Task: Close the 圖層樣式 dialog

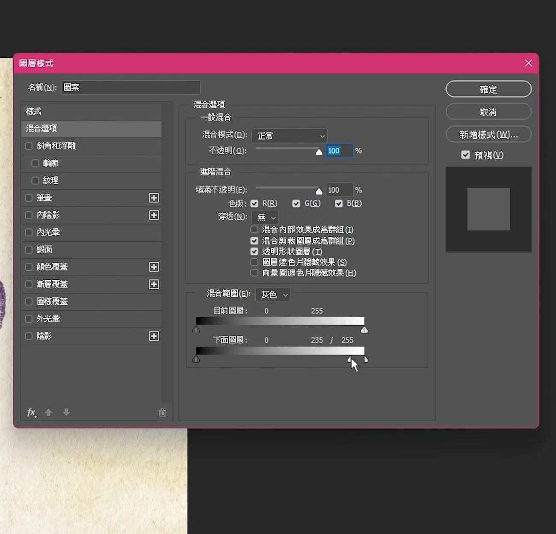Action: tap(529, 63)
